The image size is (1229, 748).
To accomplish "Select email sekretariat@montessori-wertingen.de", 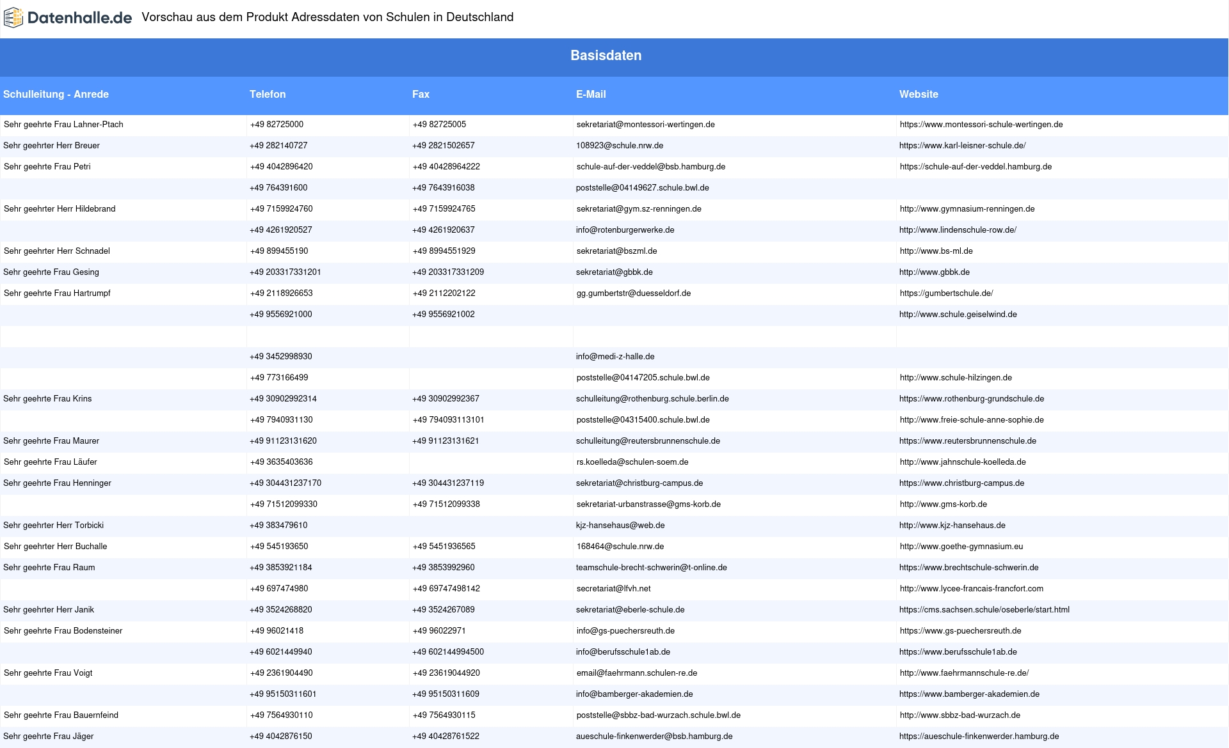I will pos(645,125).
